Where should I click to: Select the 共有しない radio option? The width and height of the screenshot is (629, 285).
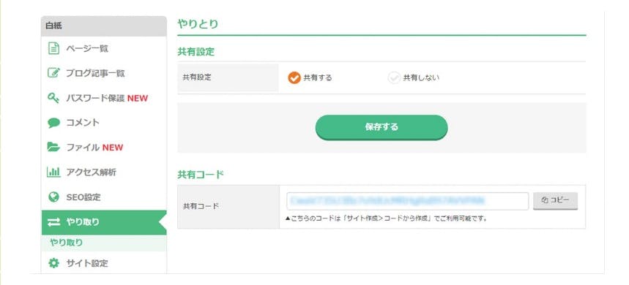[x=413, y=77]
